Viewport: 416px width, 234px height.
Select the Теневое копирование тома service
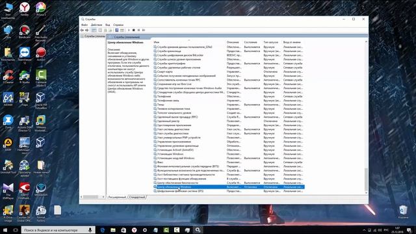(x=229, y=109)
